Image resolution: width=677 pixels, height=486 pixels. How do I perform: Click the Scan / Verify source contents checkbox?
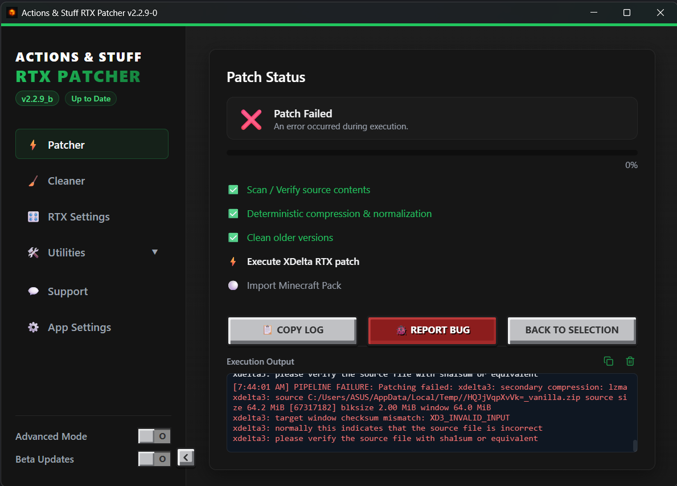[233, 190]
